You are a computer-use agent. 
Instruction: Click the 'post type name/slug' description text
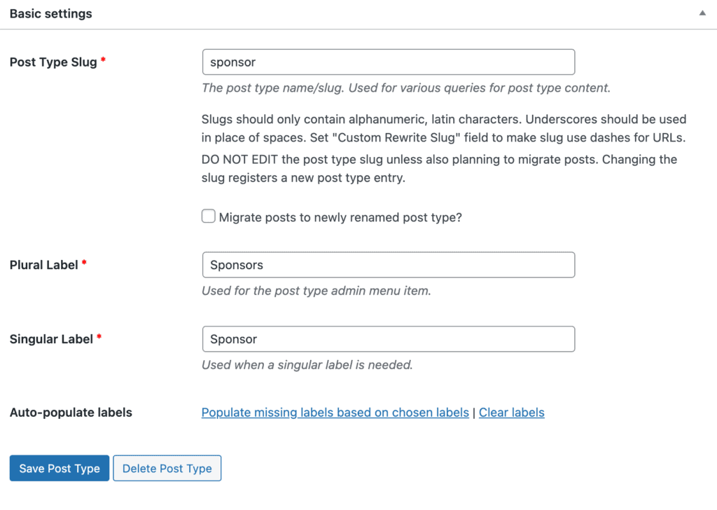(405, 88)
